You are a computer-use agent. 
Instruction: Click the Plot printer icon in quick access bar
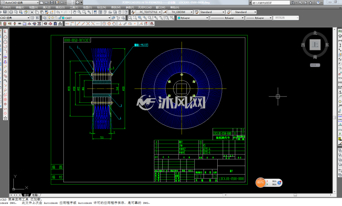click(78, 2)
